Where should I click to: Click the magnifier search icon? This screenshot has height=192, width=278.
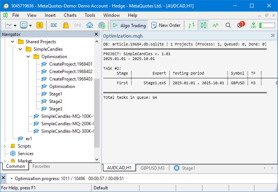coord(228,25)
